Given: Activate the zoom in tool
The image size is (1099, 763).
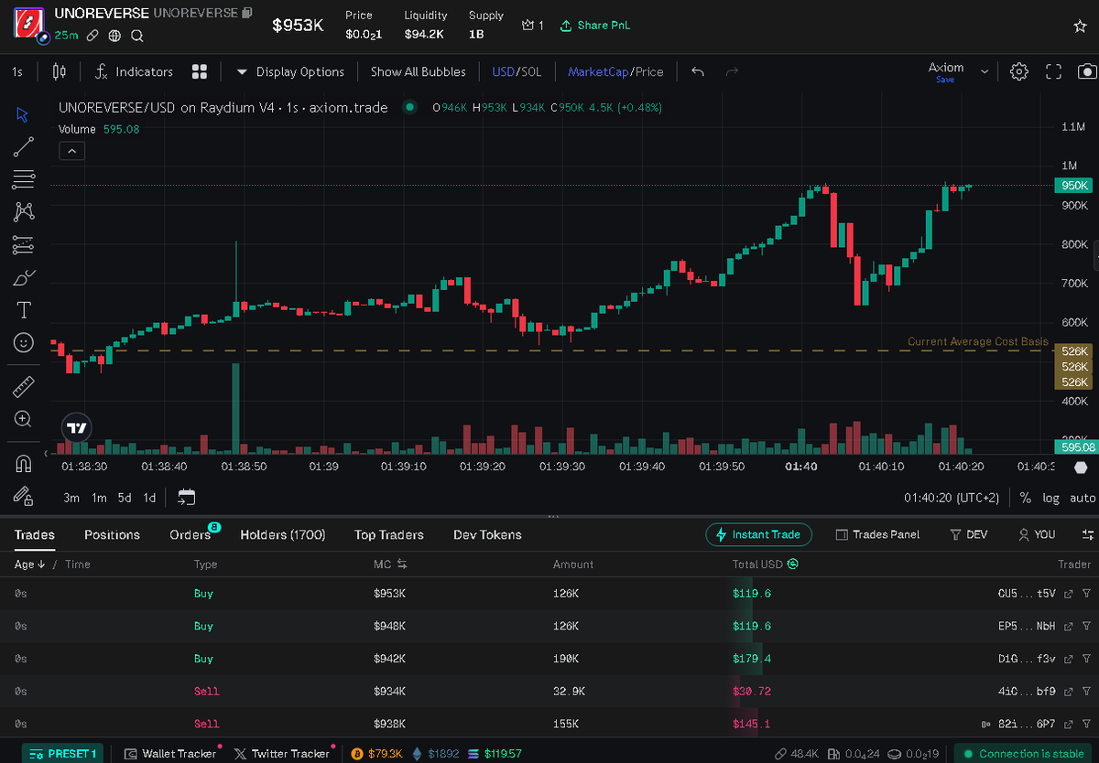Looking at the screenshot, I should click(x=24, y=419).
